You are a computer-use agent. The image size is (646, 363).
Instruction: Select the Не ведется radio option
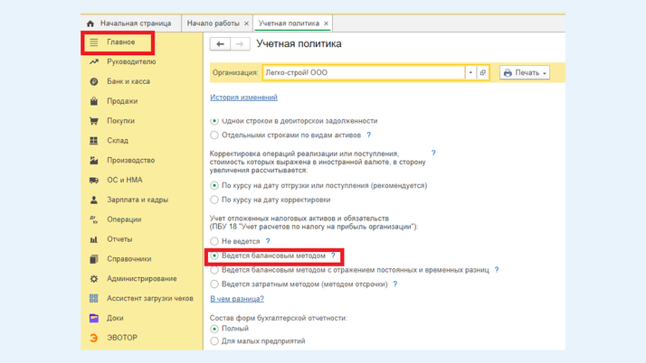pos(214,241)
